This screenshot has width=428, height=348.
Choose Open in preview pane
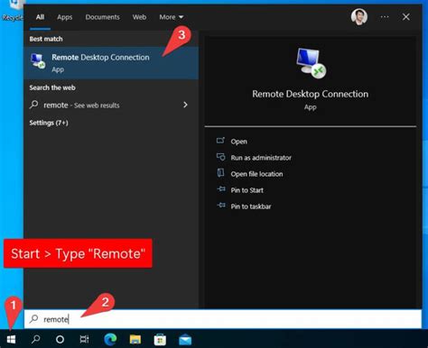point(239,142)
